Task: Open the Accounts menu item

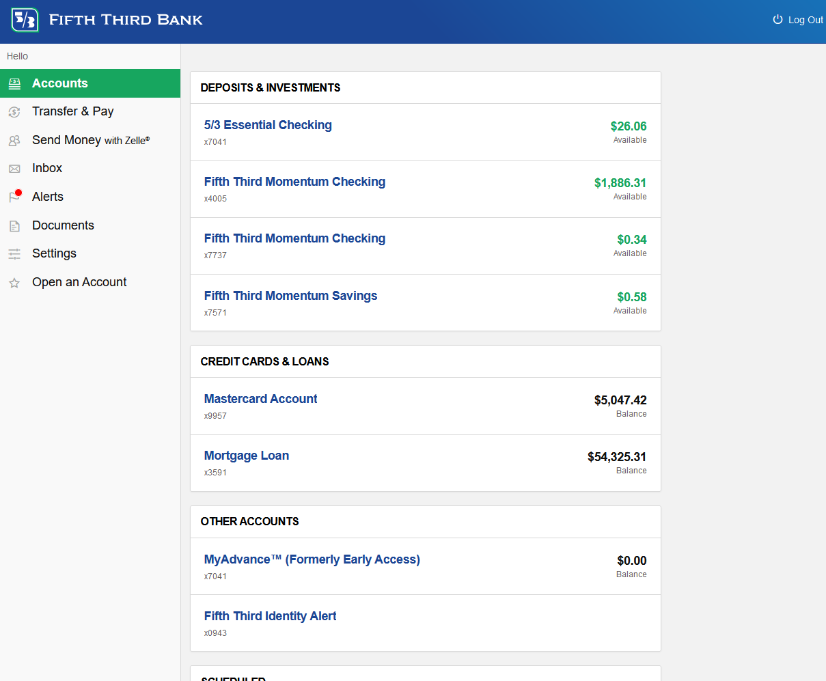Action: coord(90,83)
